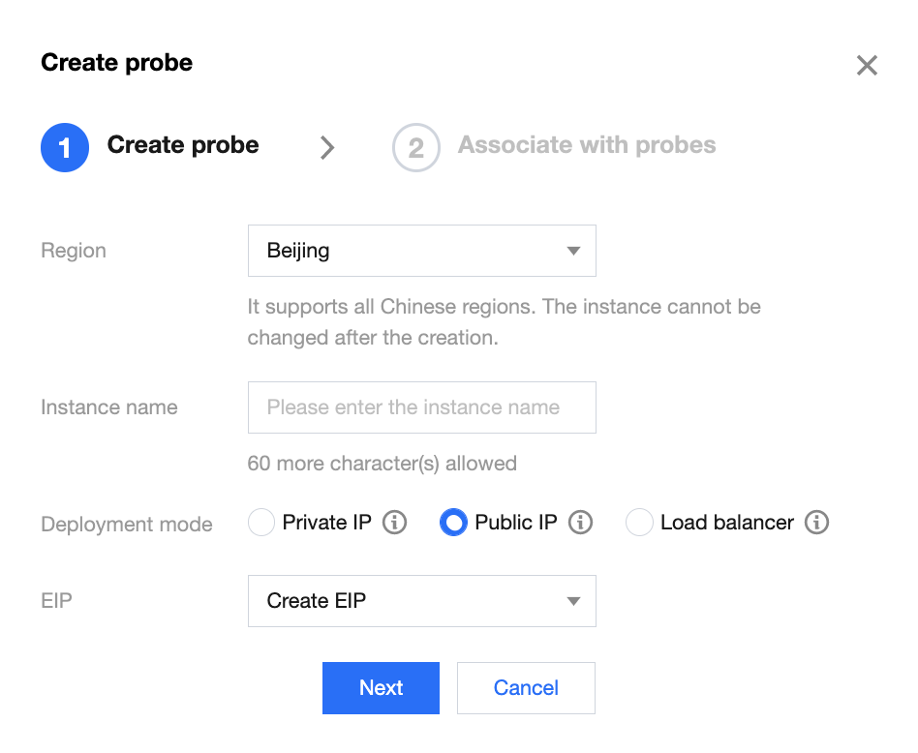Click the Cancel button

pyautogui.click(x=526, y=688)
